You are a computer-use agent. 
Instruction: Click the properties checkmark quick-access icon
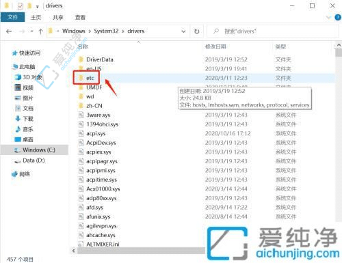tap(21, 6)
